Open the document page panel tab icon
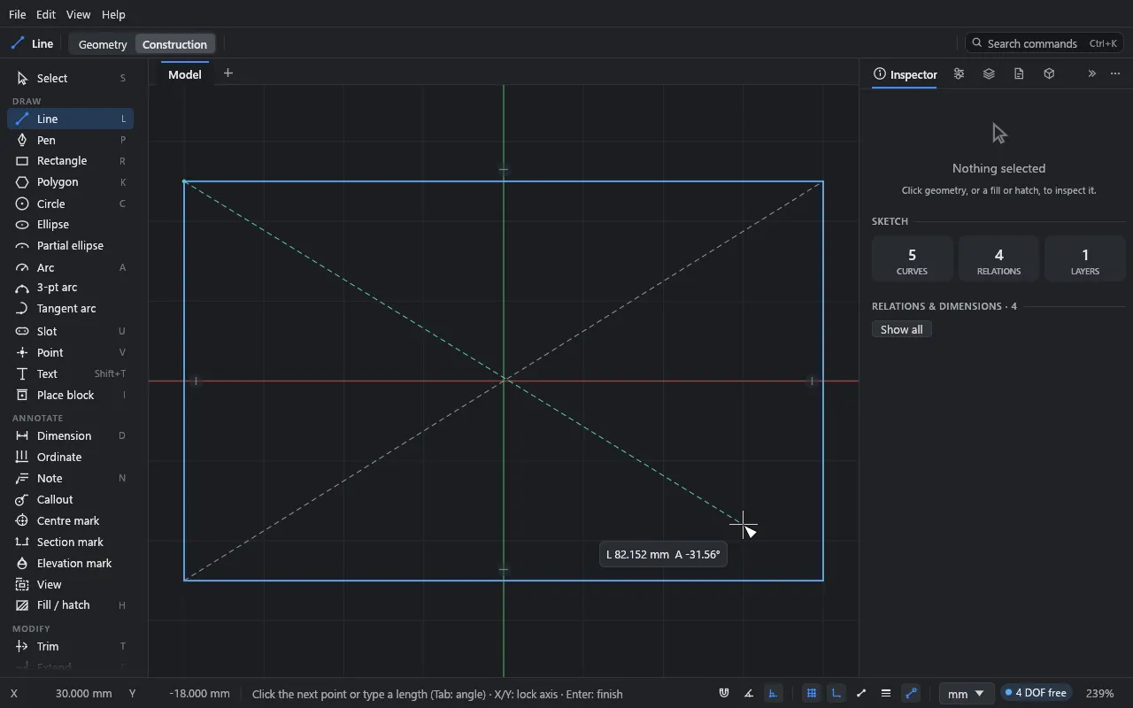The image size is (1133, 708). tap(1019, 74)
